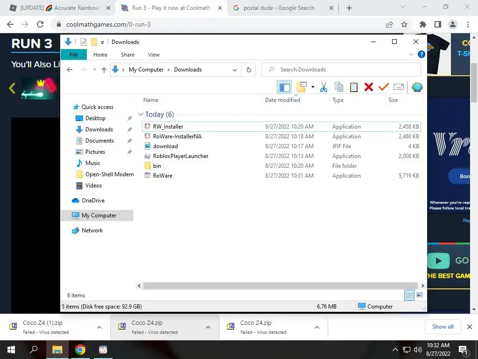Open recent locations dropdown chevron
Viewport: 478px width, 359px height.
(94, 70)
